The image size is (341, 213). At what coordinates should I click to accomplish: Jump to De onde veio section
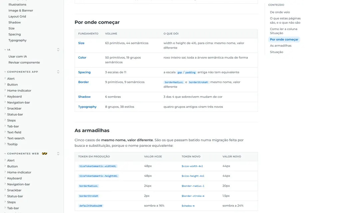(280, 12)
